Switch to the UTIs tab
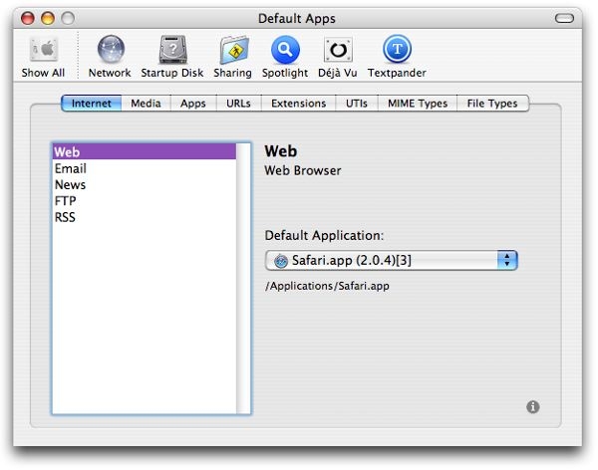598x470 pixels. tap(357, 104)
